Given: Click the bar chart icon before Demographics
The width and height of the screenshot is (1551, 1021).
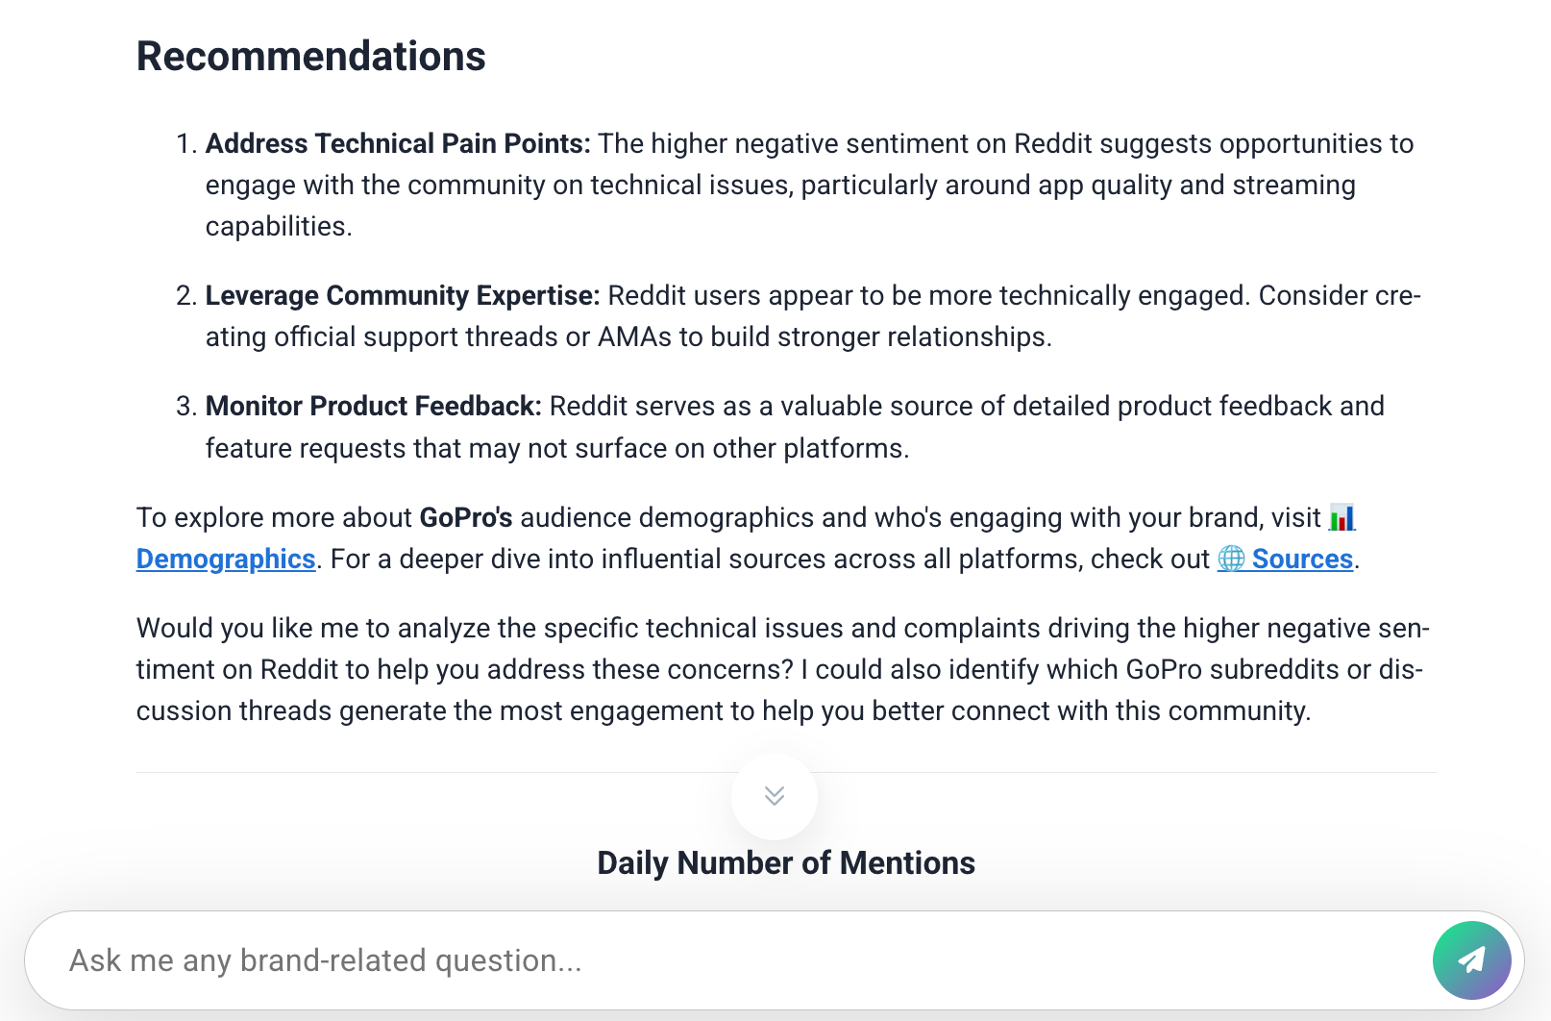Looking at the screenshot, I should pos(1343,517).
